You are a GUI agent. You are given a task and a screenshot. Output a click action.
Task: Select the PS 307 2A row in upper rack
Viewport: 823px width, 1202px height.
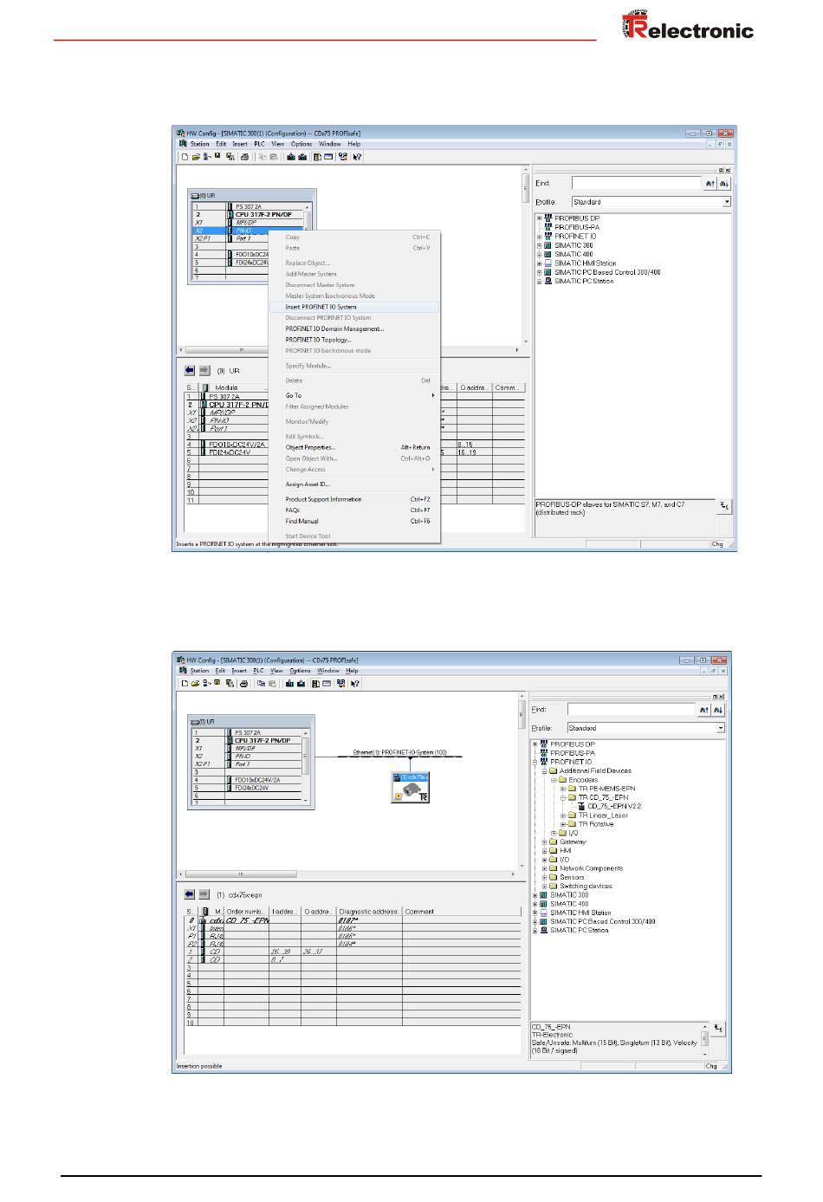pyautogui.click(x=249, y=207)
